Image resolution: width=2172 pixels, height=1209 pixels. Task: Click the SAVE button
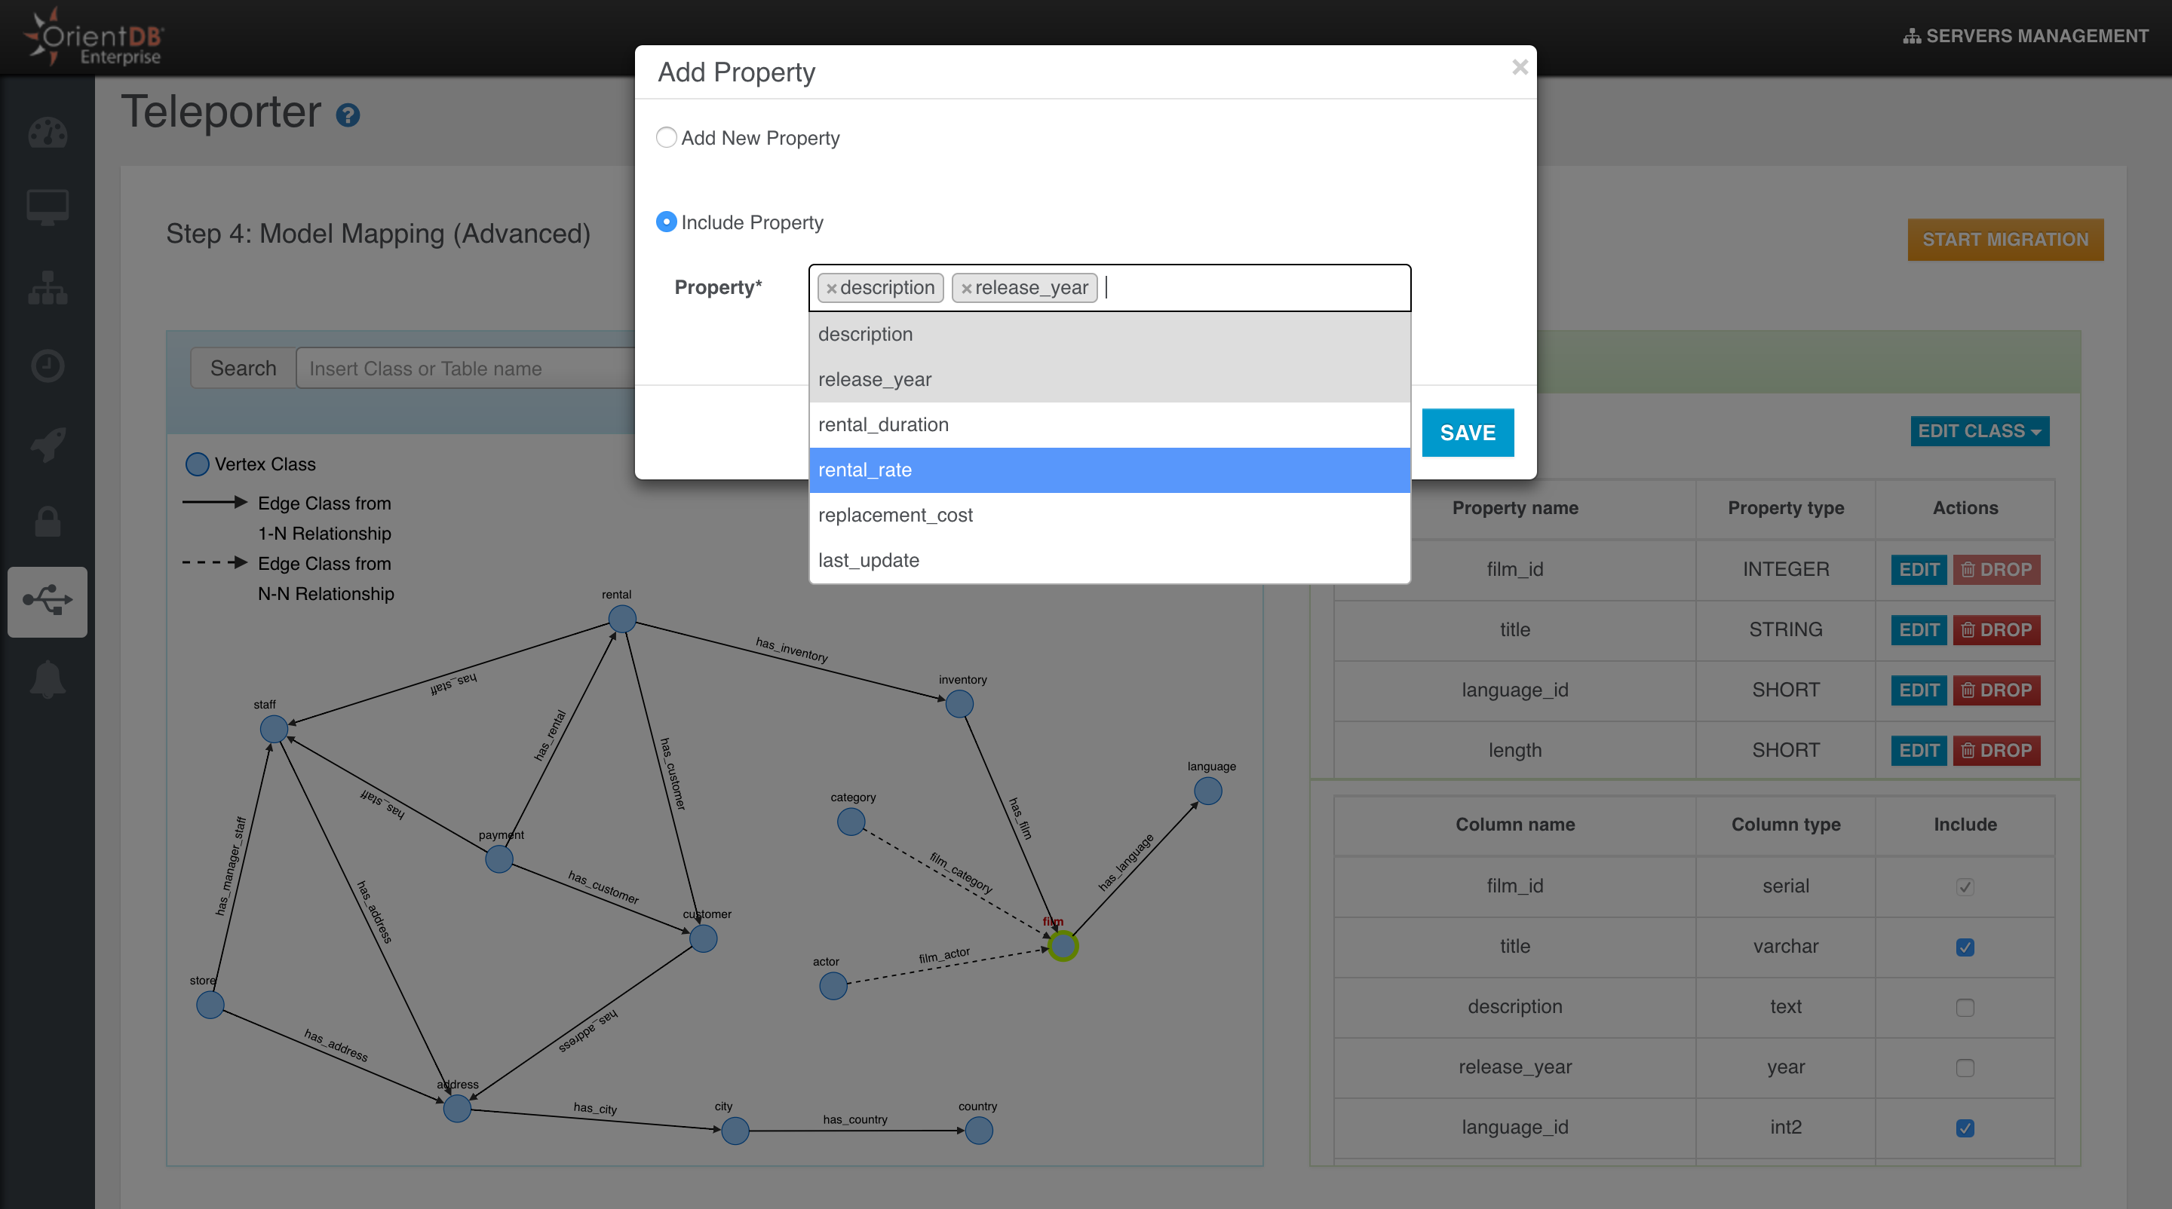click(1467, 433)
